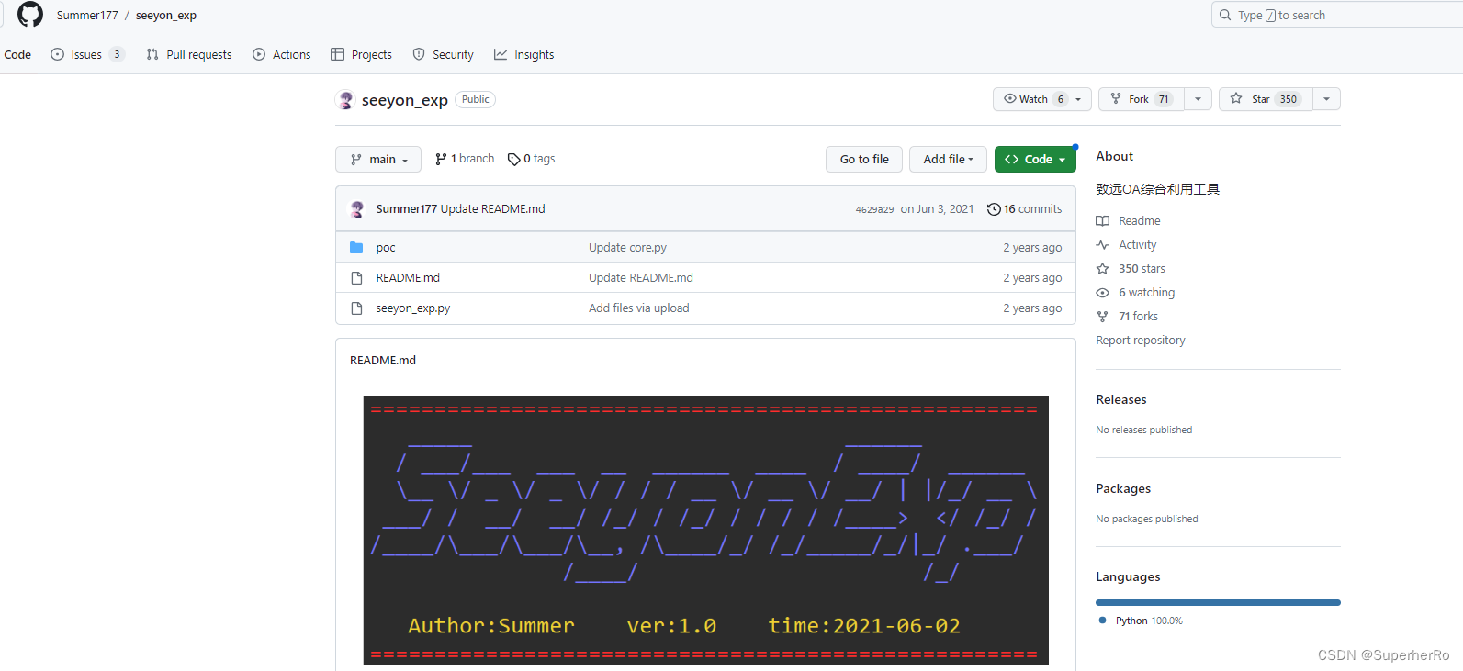Screen dimensions: 1463x671
Task: Click the Python language color dot
Action: pos(1102,621)
